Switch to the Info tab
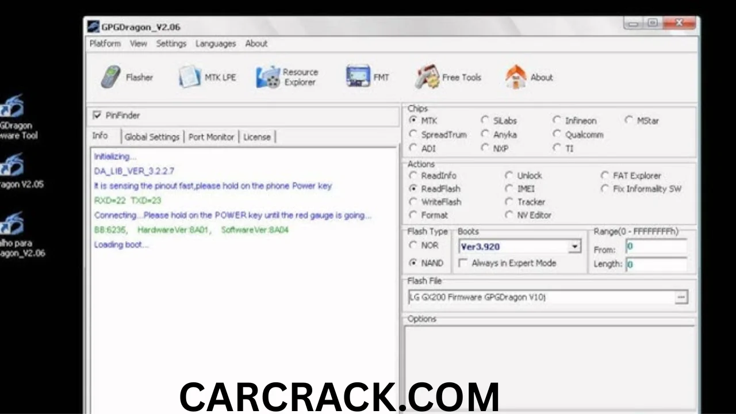The width and height of the screenshot is (736, 414). click(100, 136)
